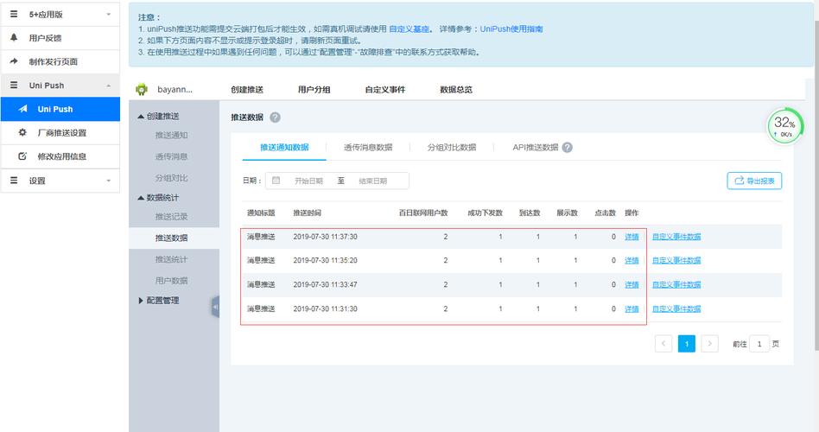Open the 创建推送 top menu

point(247,89)
